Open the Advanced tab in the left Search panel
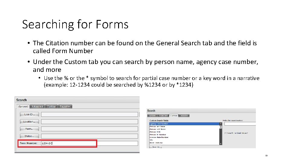Image resolution: width=290 pixels, height=163 pixels. 37,107
